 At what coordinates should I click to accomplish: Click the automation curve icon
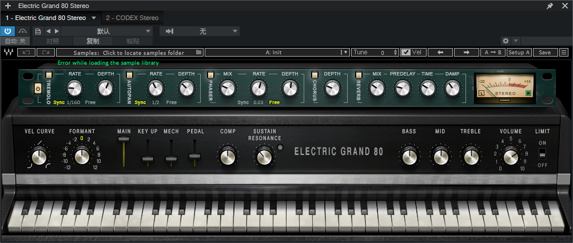(23, 31)
